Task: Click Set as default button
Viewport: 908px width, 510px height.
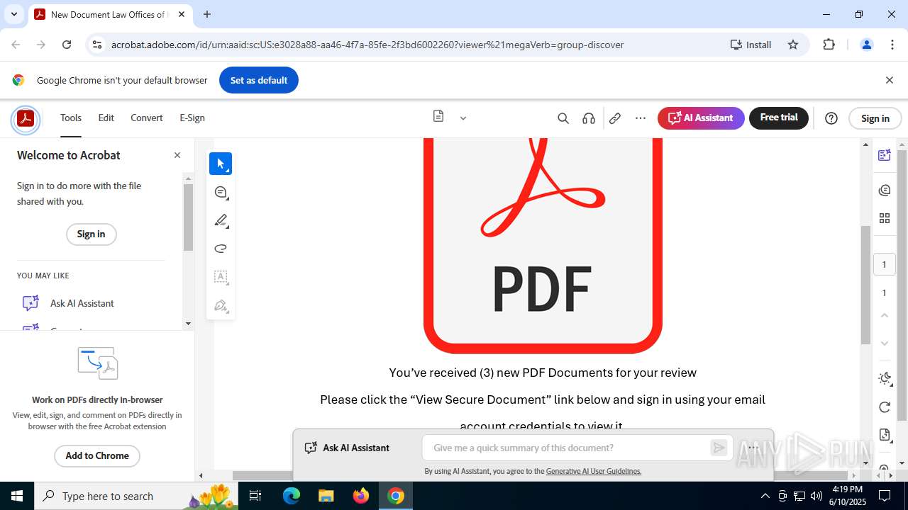Action: 259,80
